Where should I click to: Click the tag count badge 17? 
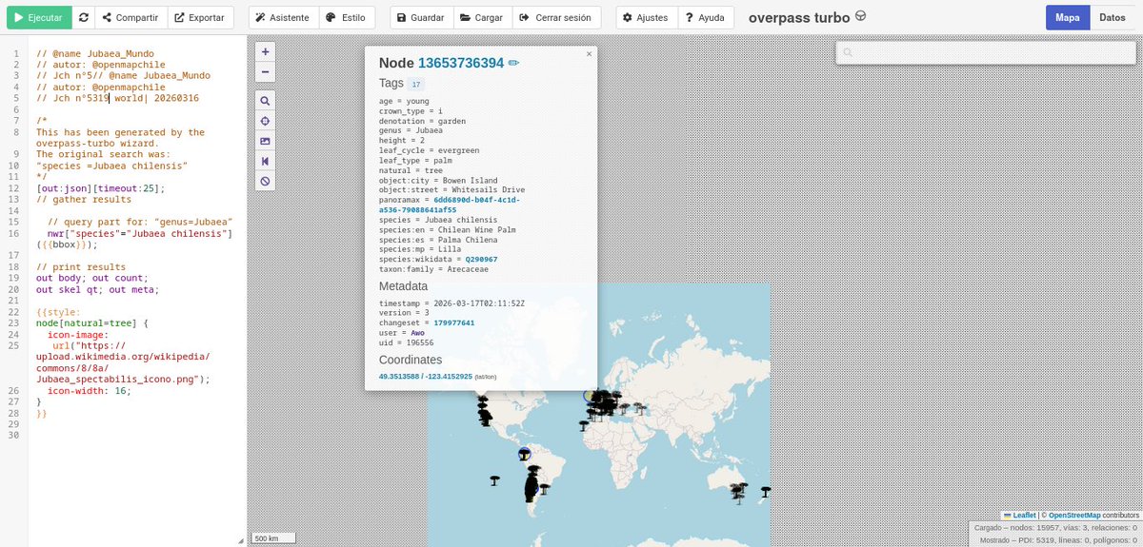tap(416, 84)
